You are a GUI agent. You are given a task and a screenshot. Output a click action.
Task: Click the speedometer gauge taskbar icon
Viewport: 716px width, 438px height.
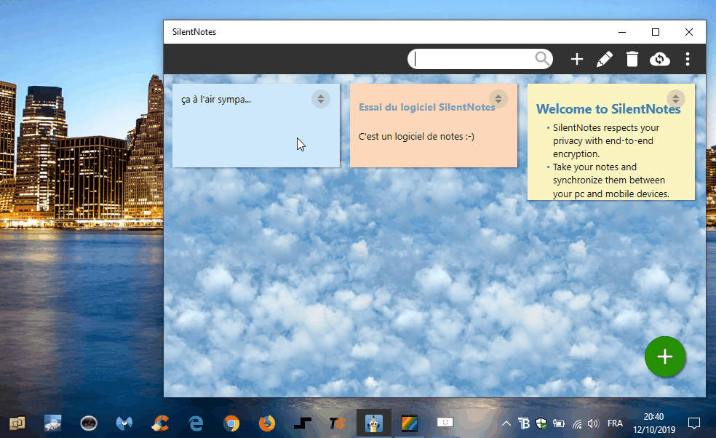click(89, 424)
